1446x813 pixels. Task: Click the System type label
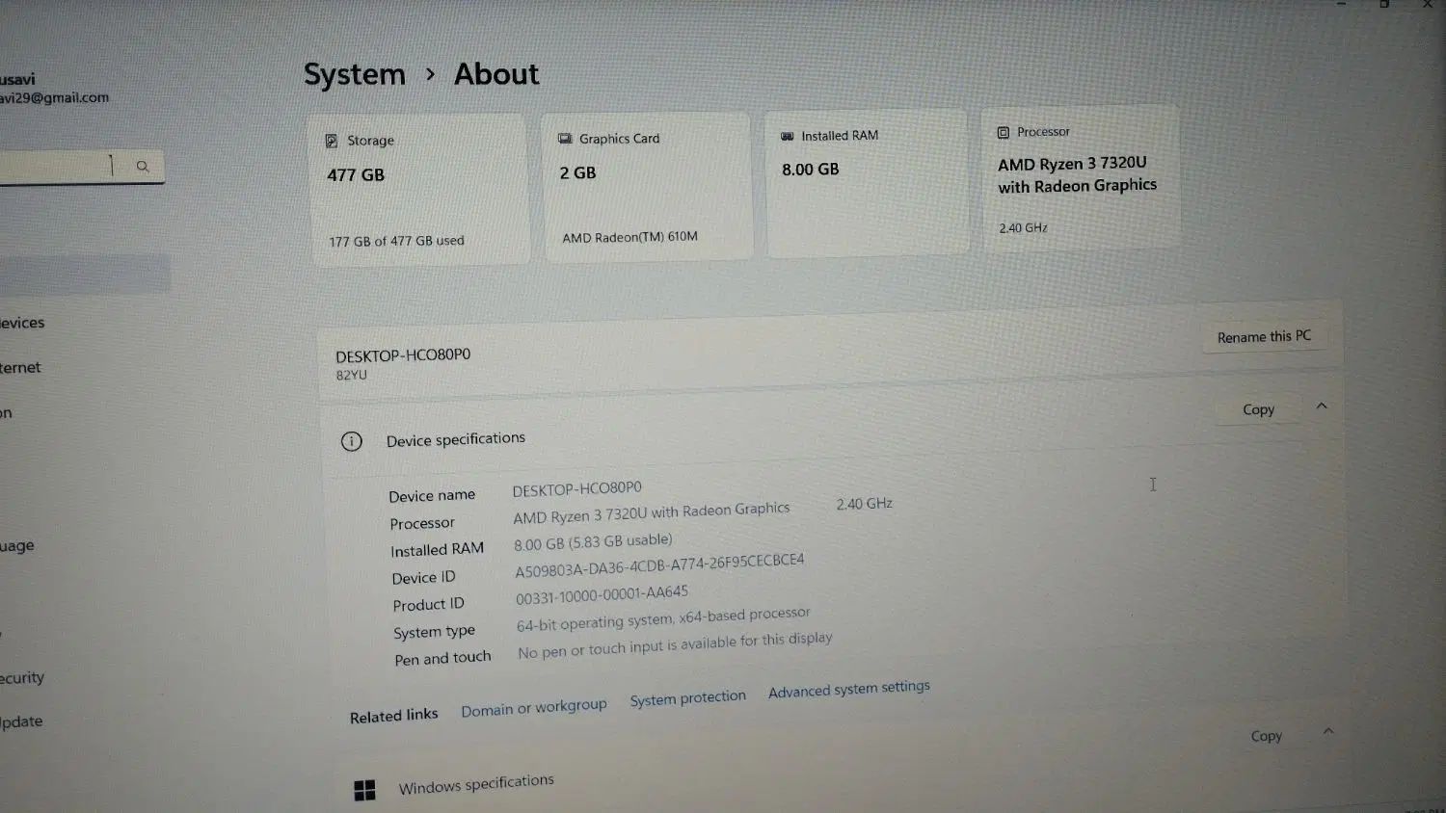434,632
